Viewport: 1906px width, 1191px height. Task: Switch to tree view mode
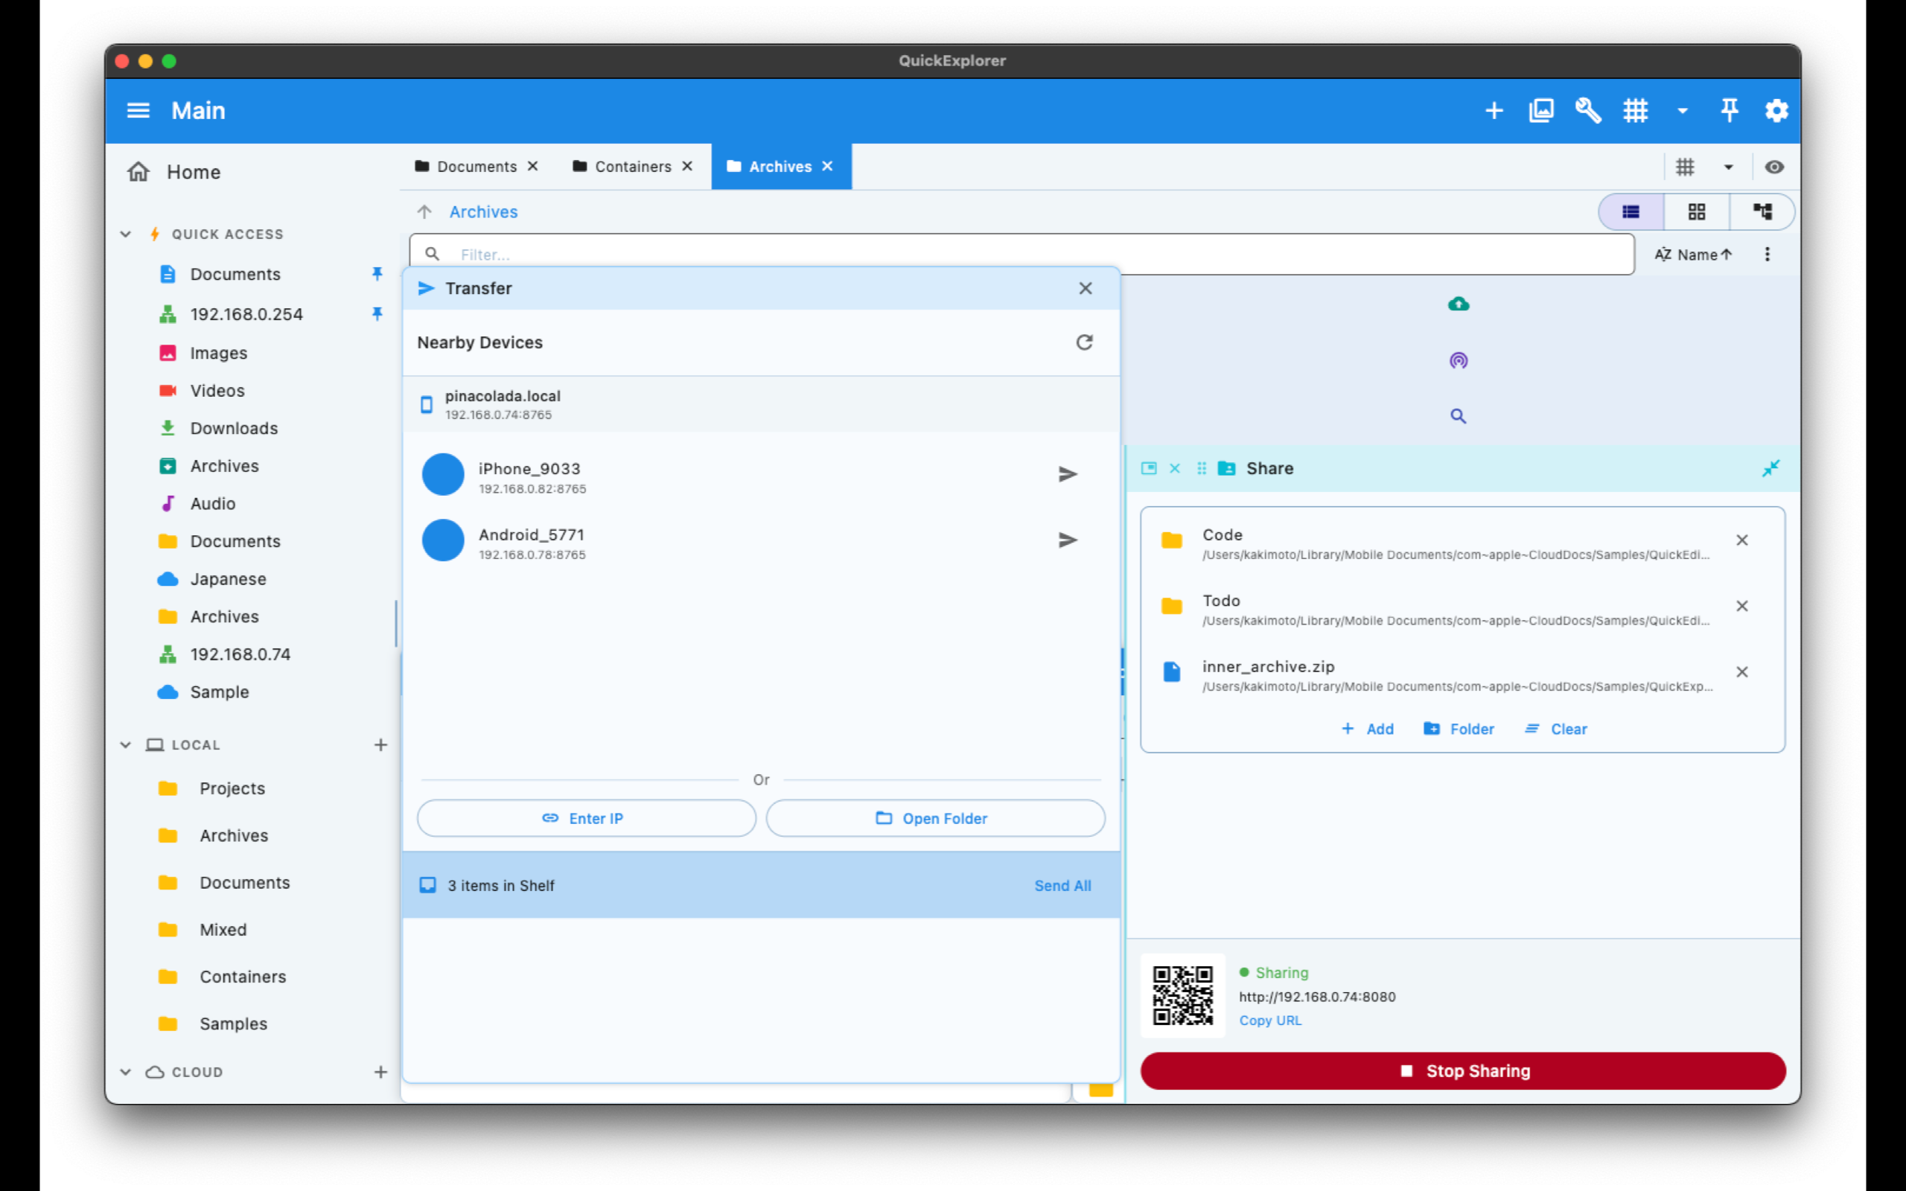coord(1762,212)
